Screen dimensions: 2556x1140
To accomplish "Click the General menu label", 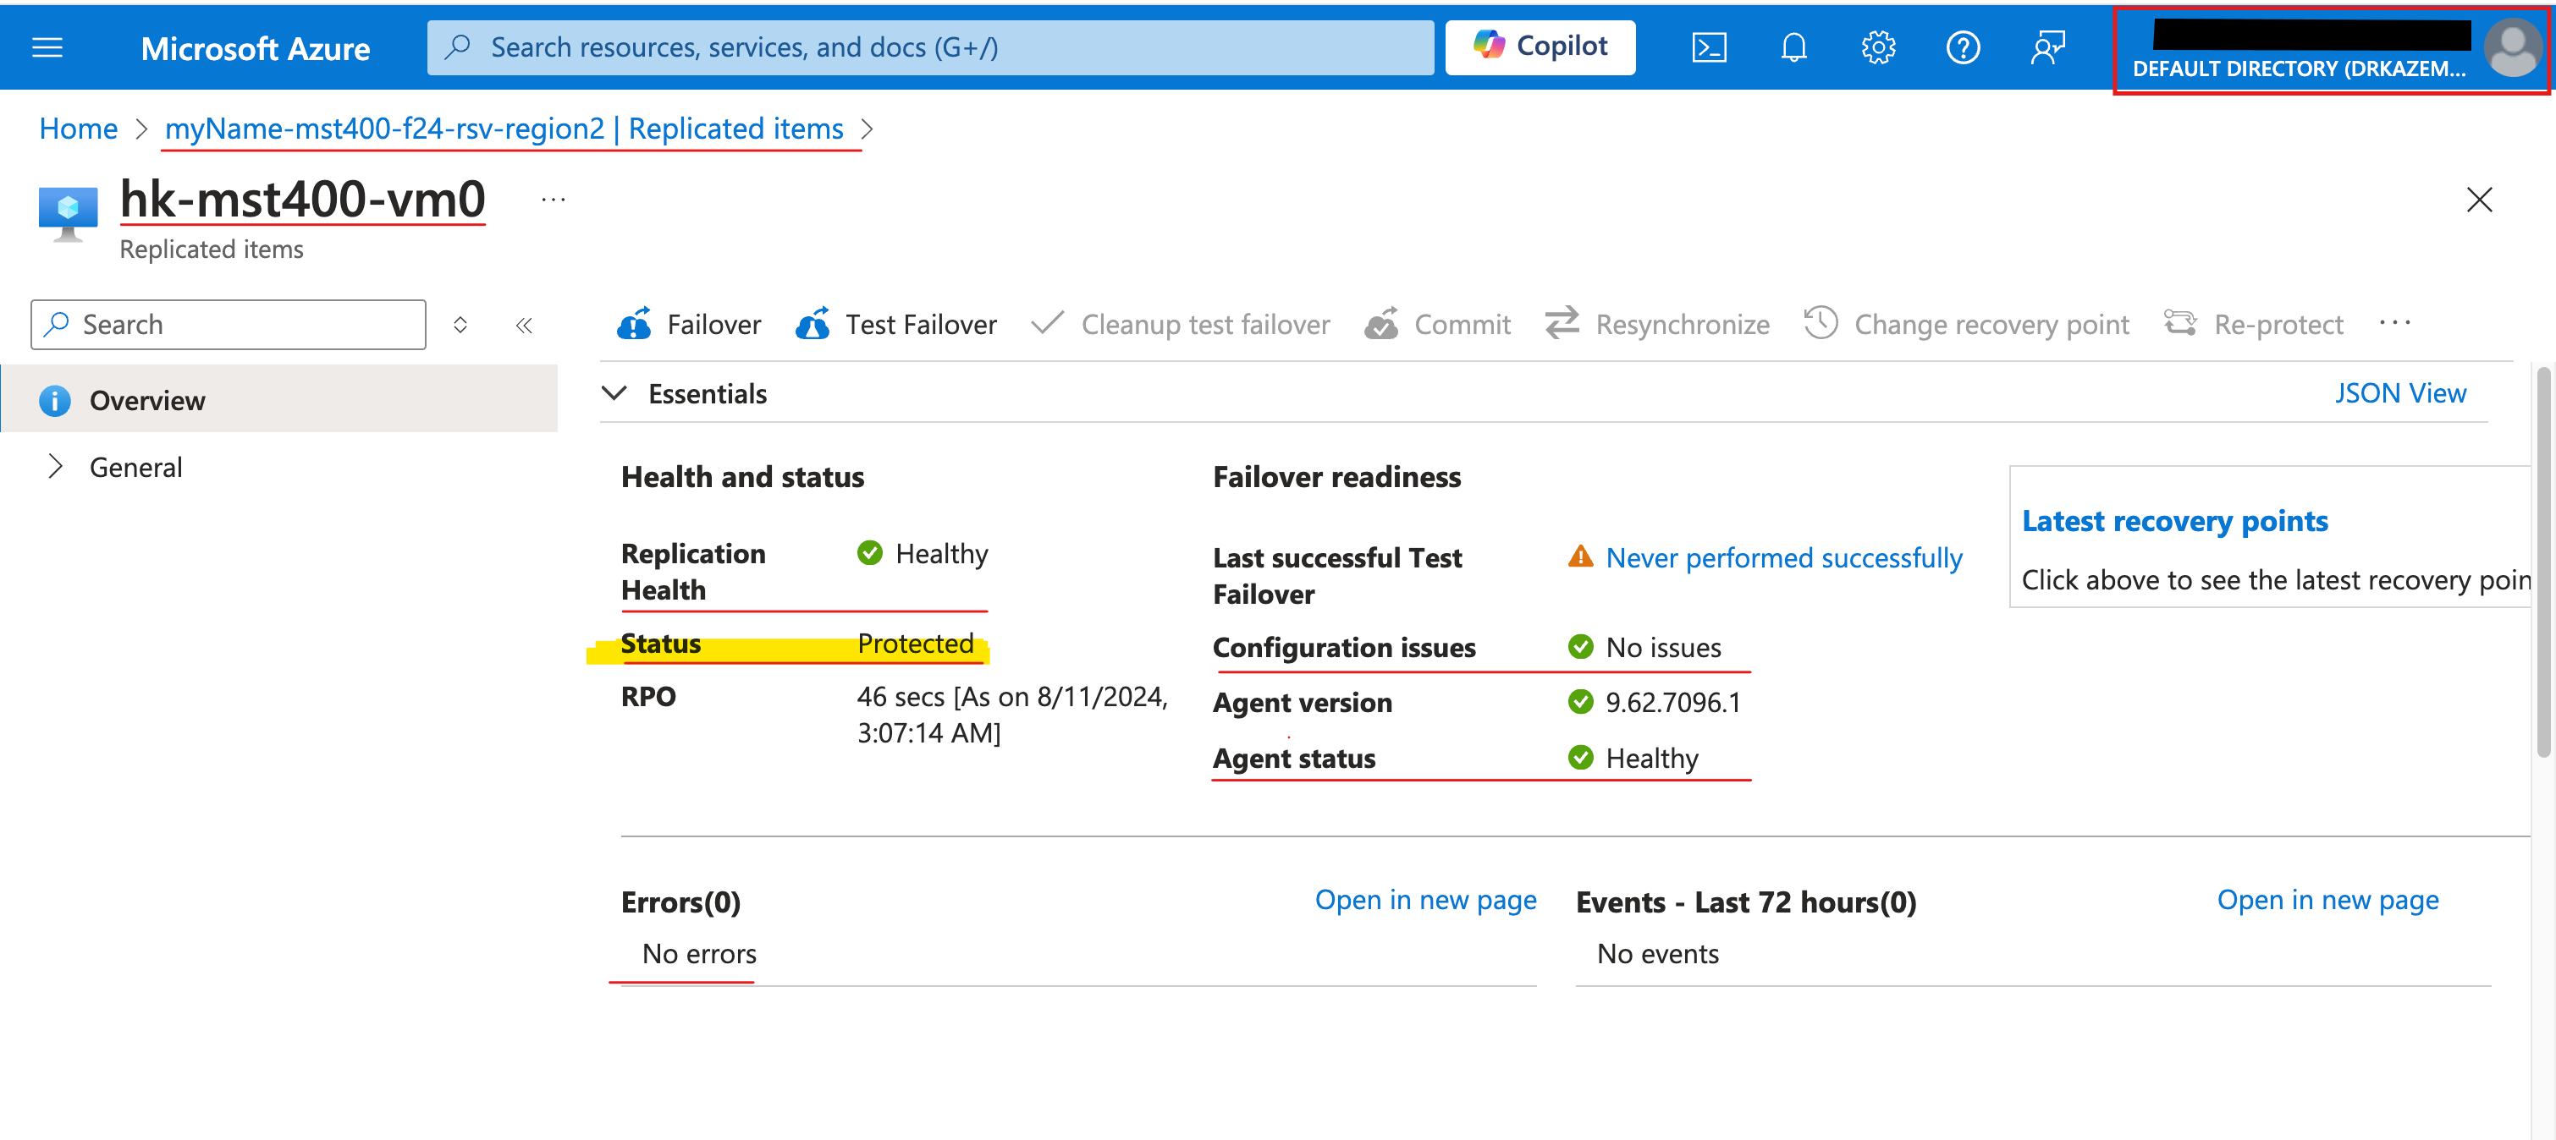I will pyautogui.click(x=136, y=467).
